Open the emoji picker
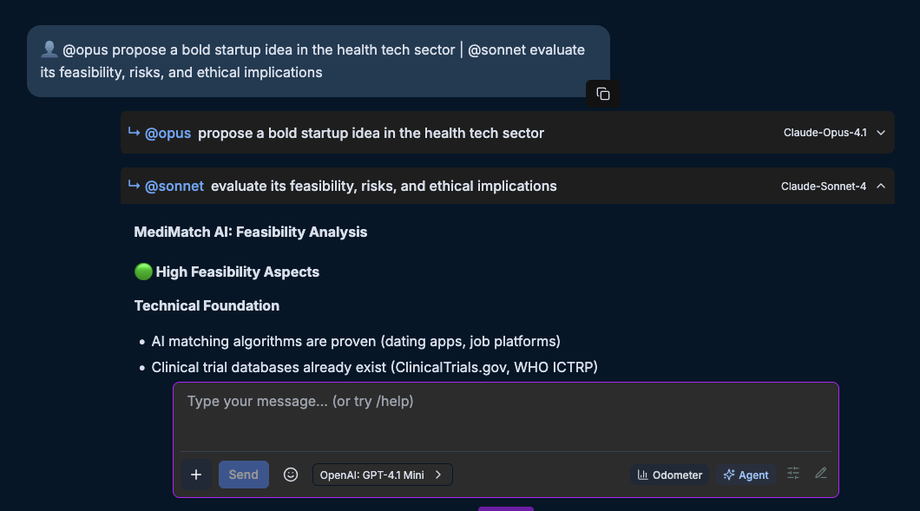The width and height of the screenshot is (920, 511). click(291, 475)
